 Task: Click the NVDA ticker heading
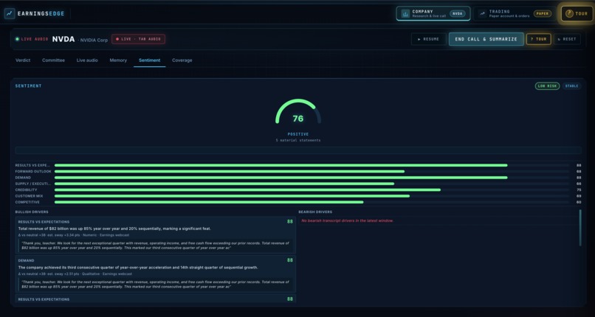63,39
